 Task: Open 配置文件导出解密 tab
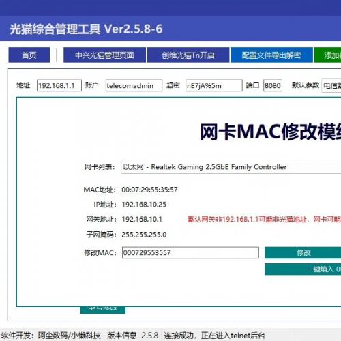(x=271, y=55)
